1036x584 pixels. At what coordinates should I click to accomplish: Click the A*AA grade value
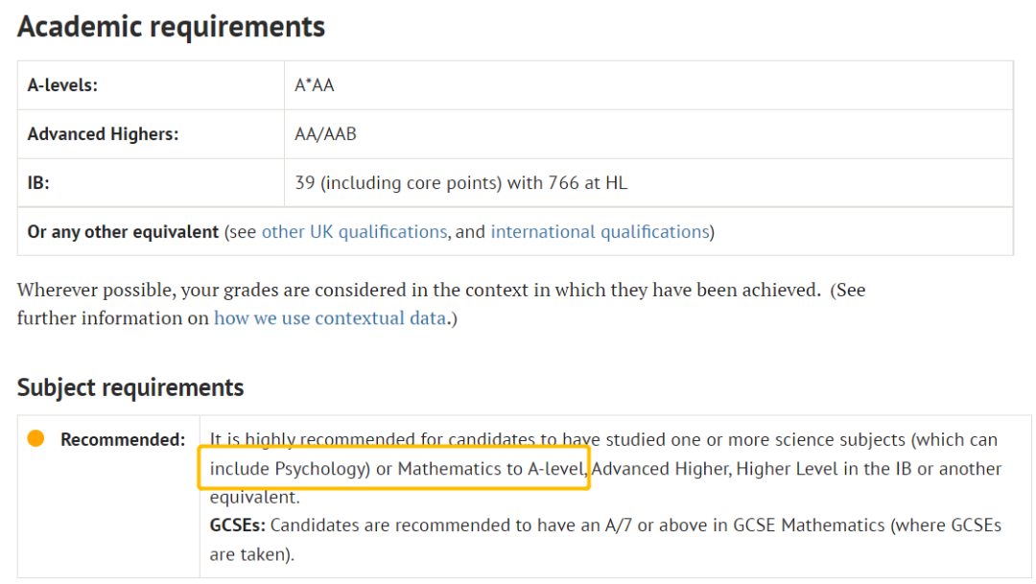(315, 85)
